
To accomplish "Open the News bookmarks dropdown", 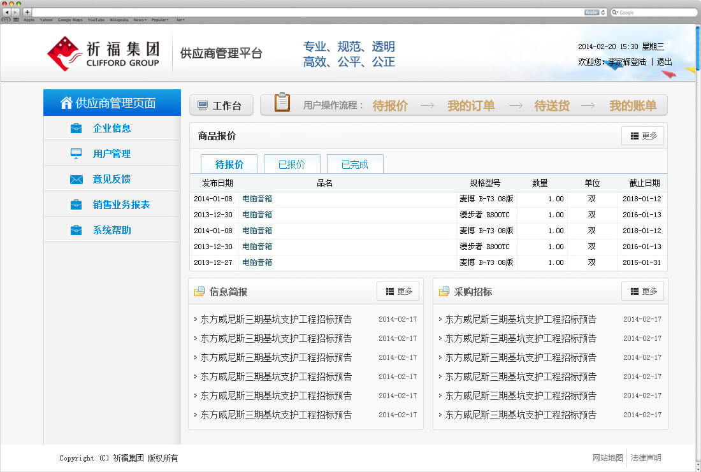I will [x=140, y=20].
